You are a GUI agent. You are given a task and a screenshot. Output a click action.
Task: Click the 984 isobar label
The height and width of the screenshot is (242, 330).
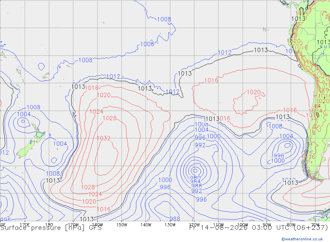click(x=195, y=181)
